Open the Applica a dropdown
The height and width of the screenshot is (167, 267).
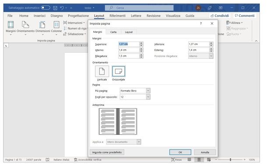click(139, 142)
